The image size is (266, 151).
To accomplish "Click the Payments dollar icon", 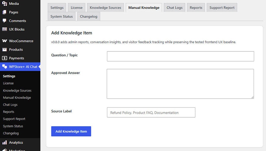I will [x=4, y=58].
